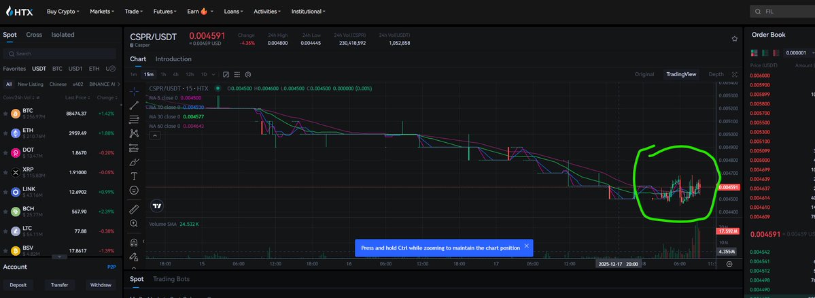815x298 pixels.
Task: Open the Trading Bots tab
Action: point(171,279)
